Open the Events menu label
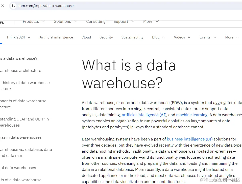The width and height of the screenshot is (242, 184). [x=205, y=37]
